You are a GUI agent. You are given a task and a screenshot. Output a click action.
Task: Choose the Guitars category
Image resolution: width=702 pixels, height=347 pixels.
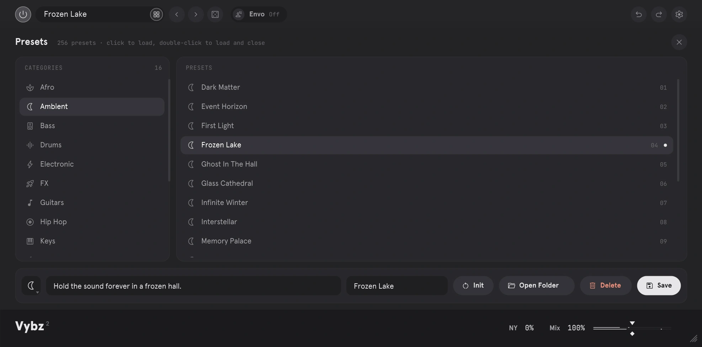pos(92,203)
